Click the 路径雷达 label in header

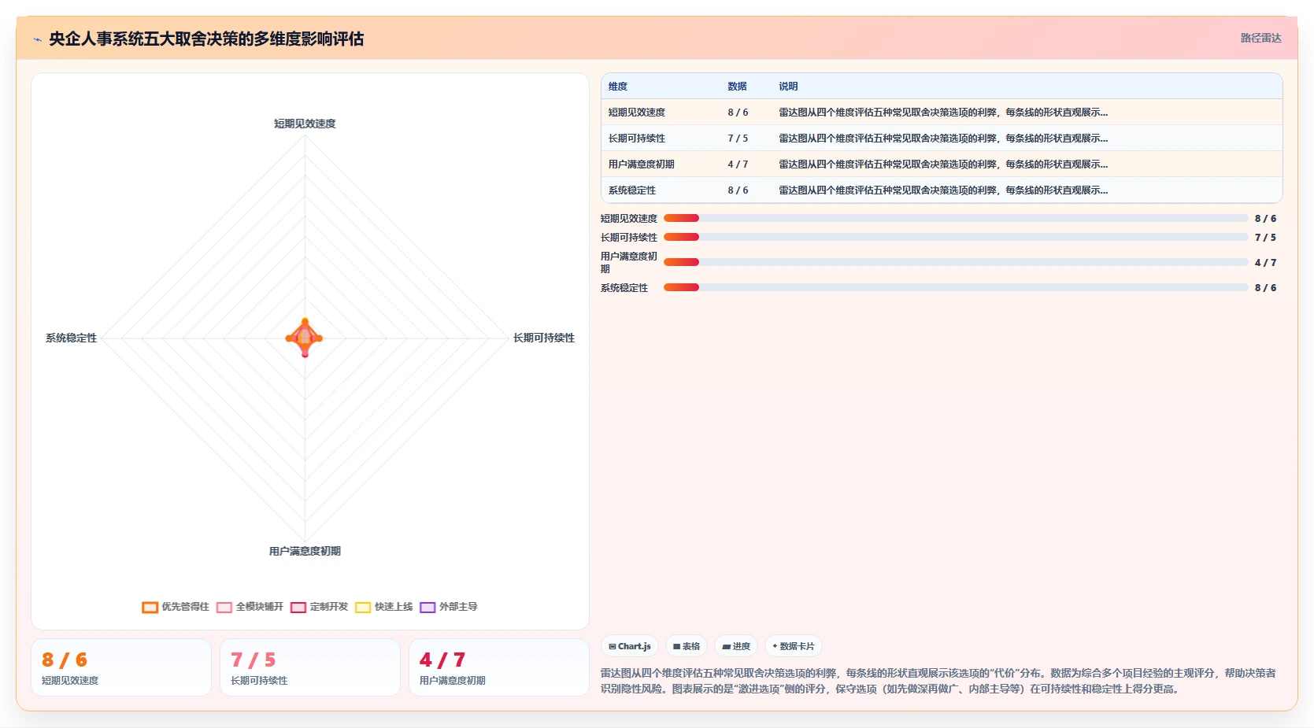[1261, 38]
